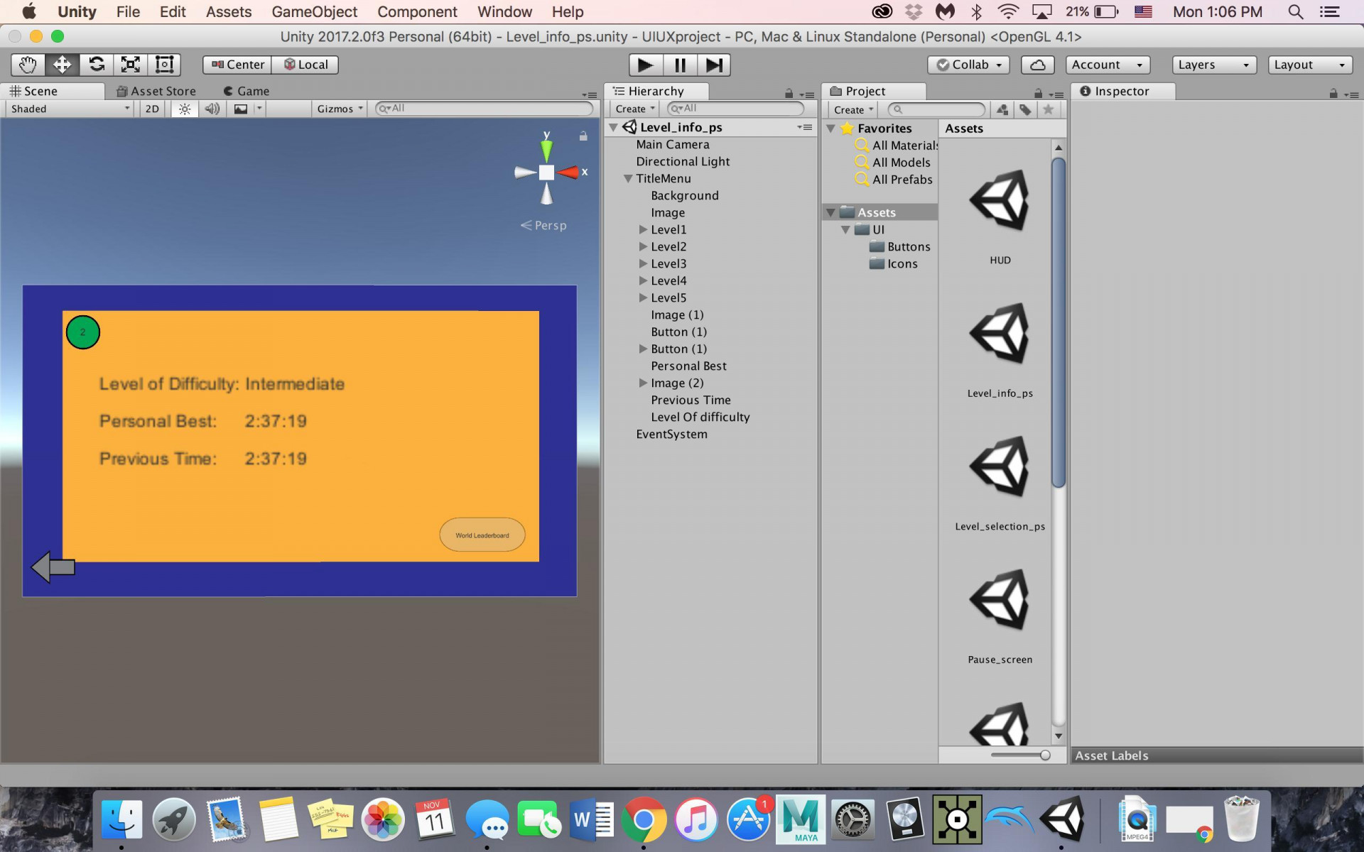
Task: Open the GameObject menu
Action: coord(314,12)
